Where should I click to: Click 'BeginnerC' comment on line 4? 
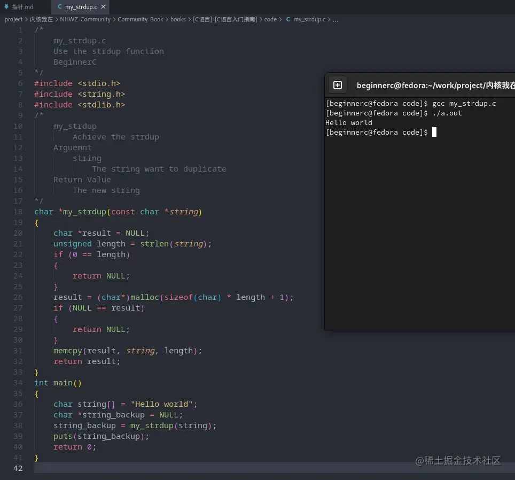tap(75, 62)
